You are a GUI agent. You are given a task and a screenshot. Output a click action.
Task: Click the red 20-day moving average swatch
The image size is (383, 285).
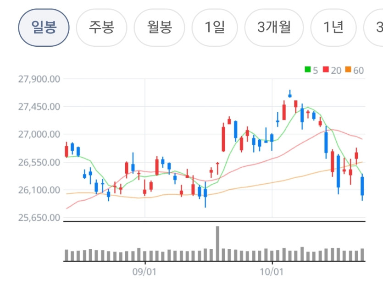click(x=326, y=70)
